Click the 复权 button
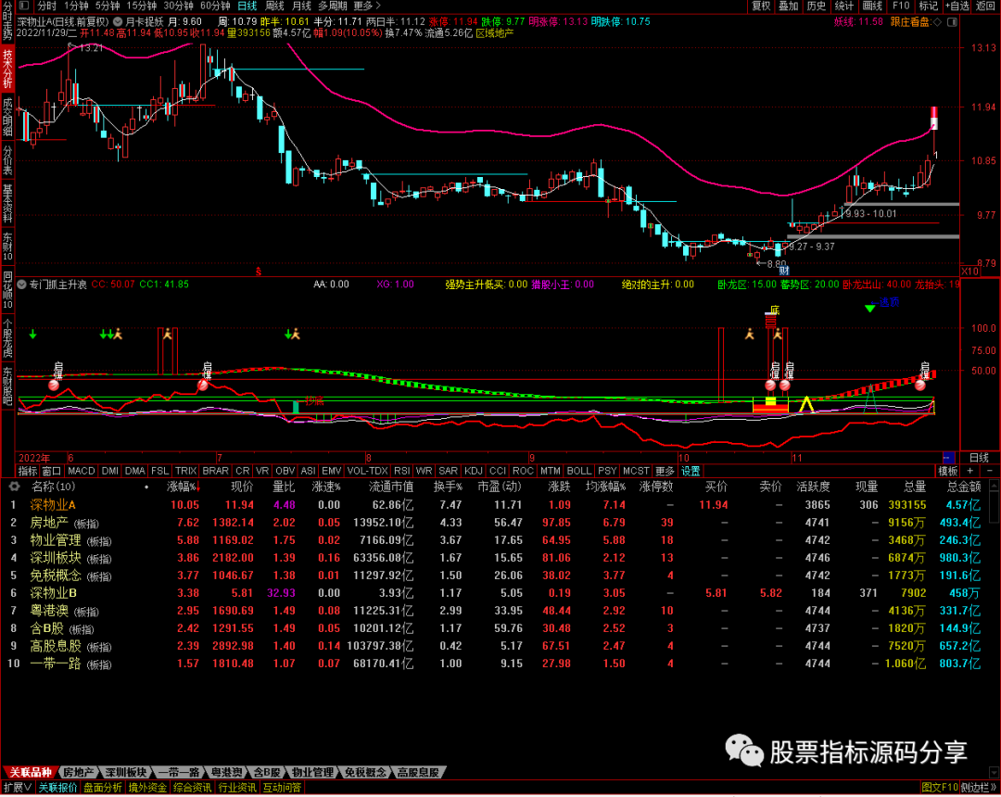 coord(761,6)
